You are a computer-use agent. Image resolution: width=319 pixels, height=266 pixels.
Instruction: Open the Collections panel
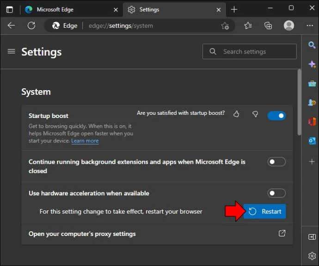pos(268,25)
